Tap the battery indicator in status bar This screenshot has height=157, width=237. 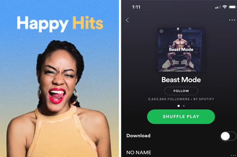point(233,7)
